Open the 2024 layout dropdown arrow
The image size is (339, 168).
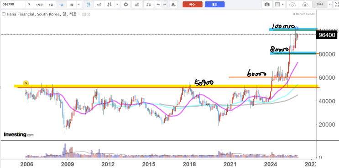click(x=330, y=4)
